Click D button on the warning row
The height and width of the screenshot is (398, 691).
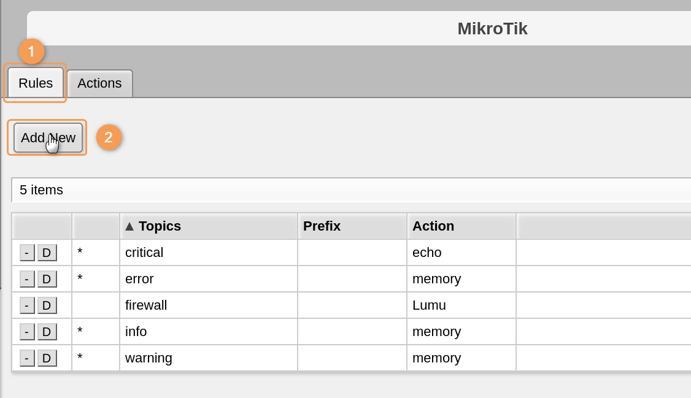[x=47, y=358]
